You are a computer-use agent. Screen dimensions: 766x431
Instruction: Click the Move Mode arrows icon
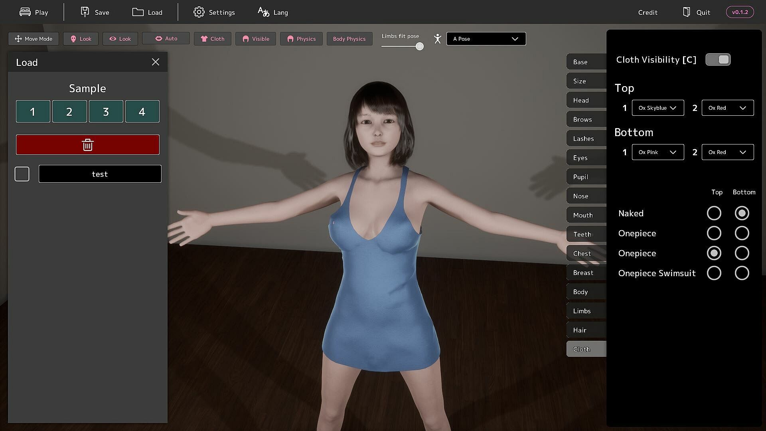point(18,39)
